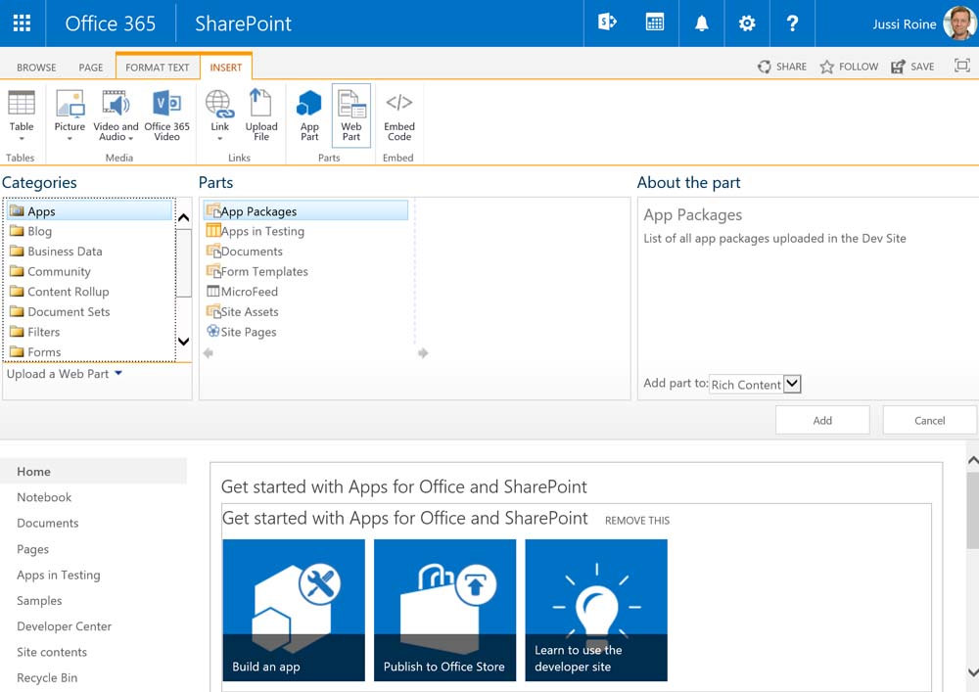Click the notifications bell icon

pyautogui.click(x=701, y=23)
